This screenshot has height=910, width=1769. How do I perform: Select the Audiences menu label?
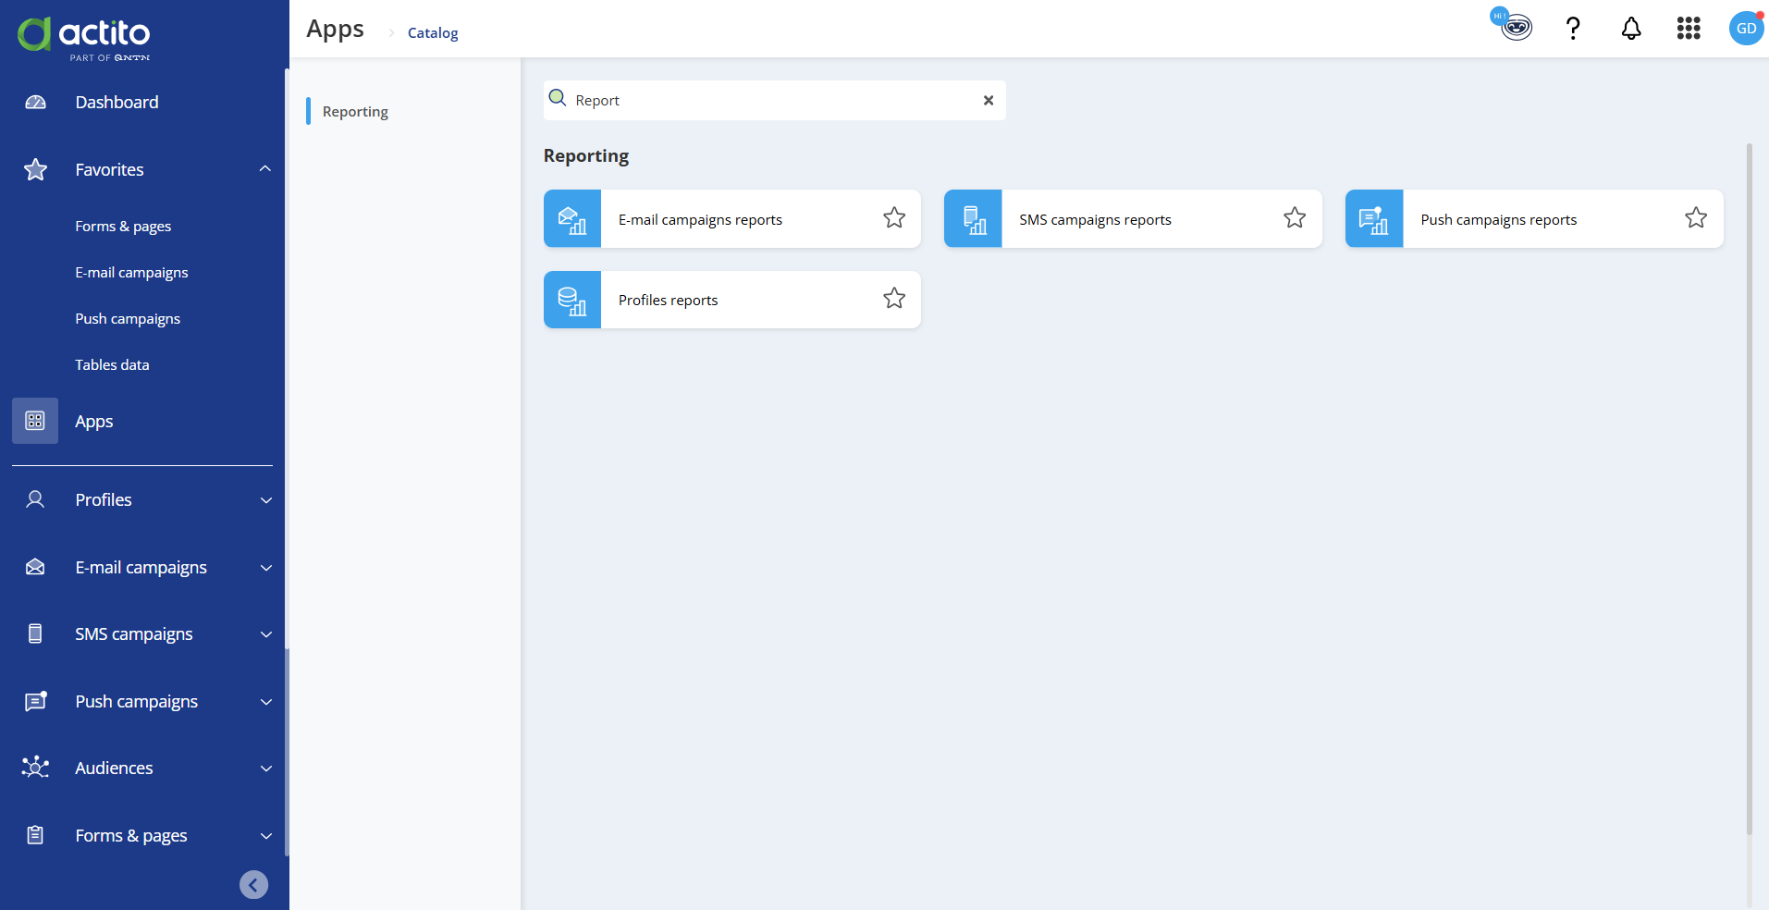click(114, 769)
